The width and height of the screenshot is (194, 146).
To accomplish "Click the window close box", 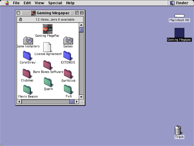I will click(x=18, y=13).
